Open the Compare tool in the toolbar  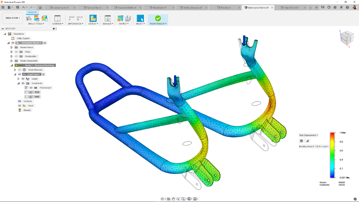coord(58,19)
